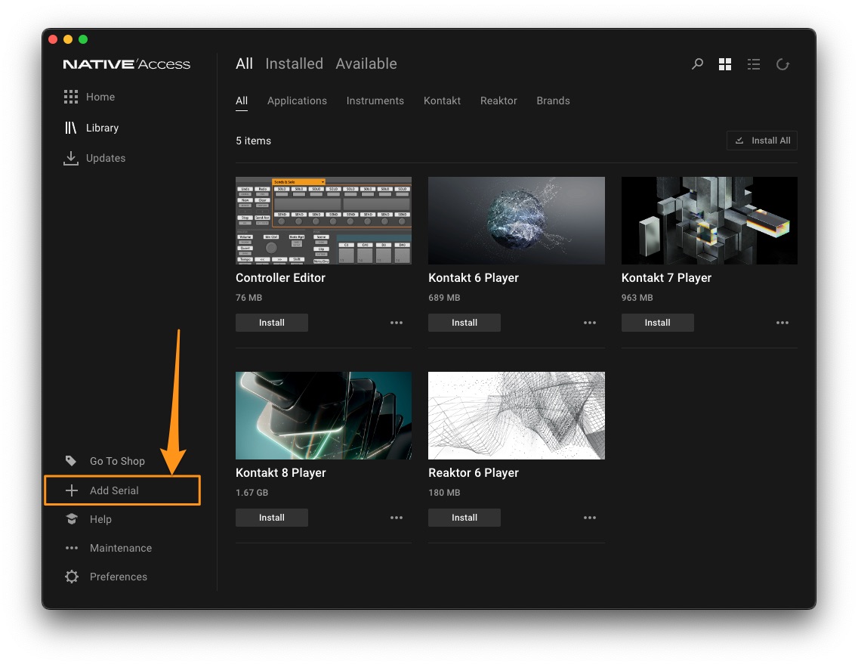Switch to grid view icon
The height and width of the screenshot is (665, 858).
click(725, 64)
